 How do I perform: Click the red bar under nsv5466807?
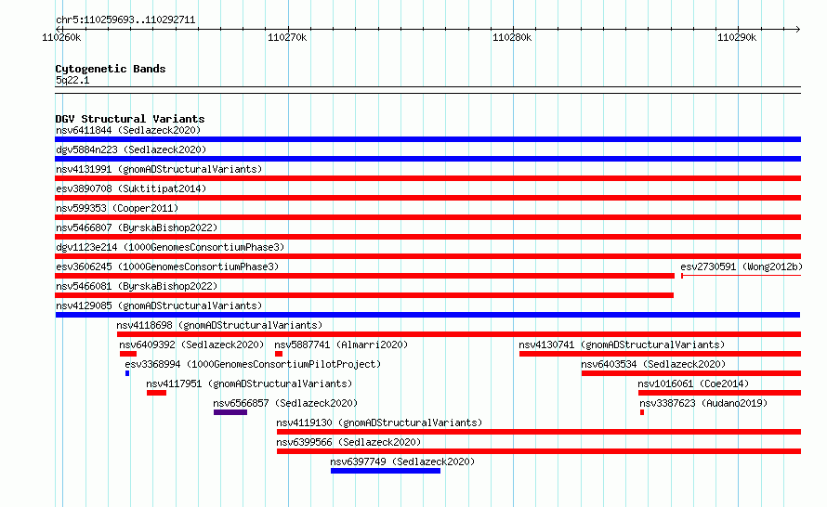tap(427, 237)
